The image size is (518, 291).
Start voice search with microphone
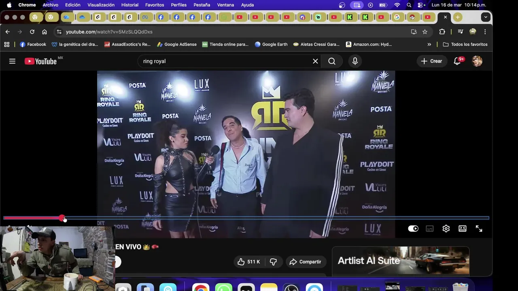coord(355,61)
